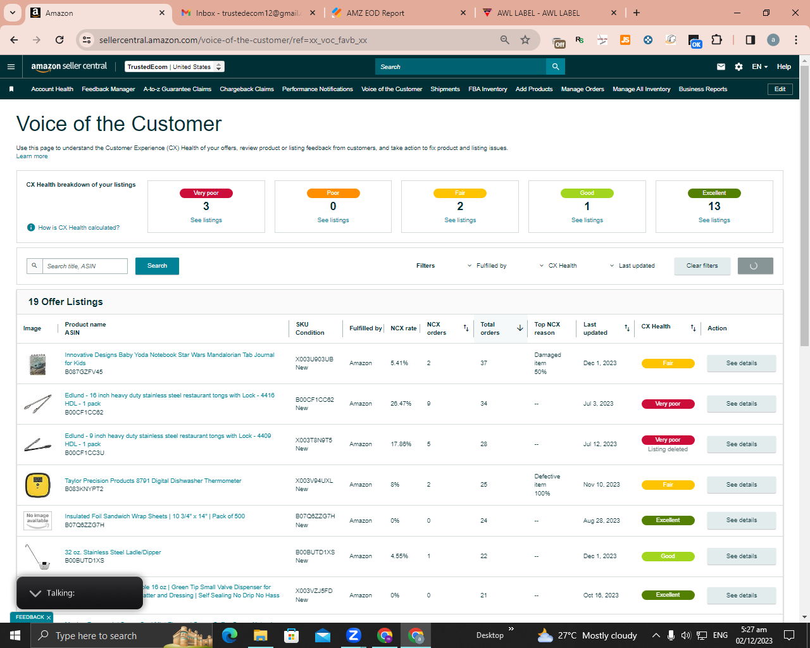Expand the CX Health filter
This screenshot has height=648, width=810.
click(x=558, y=266)
